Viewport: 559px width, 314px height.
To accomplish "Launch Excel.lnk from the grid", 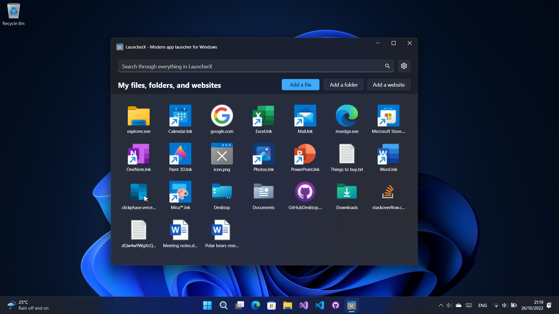I will tap(263, 119).
